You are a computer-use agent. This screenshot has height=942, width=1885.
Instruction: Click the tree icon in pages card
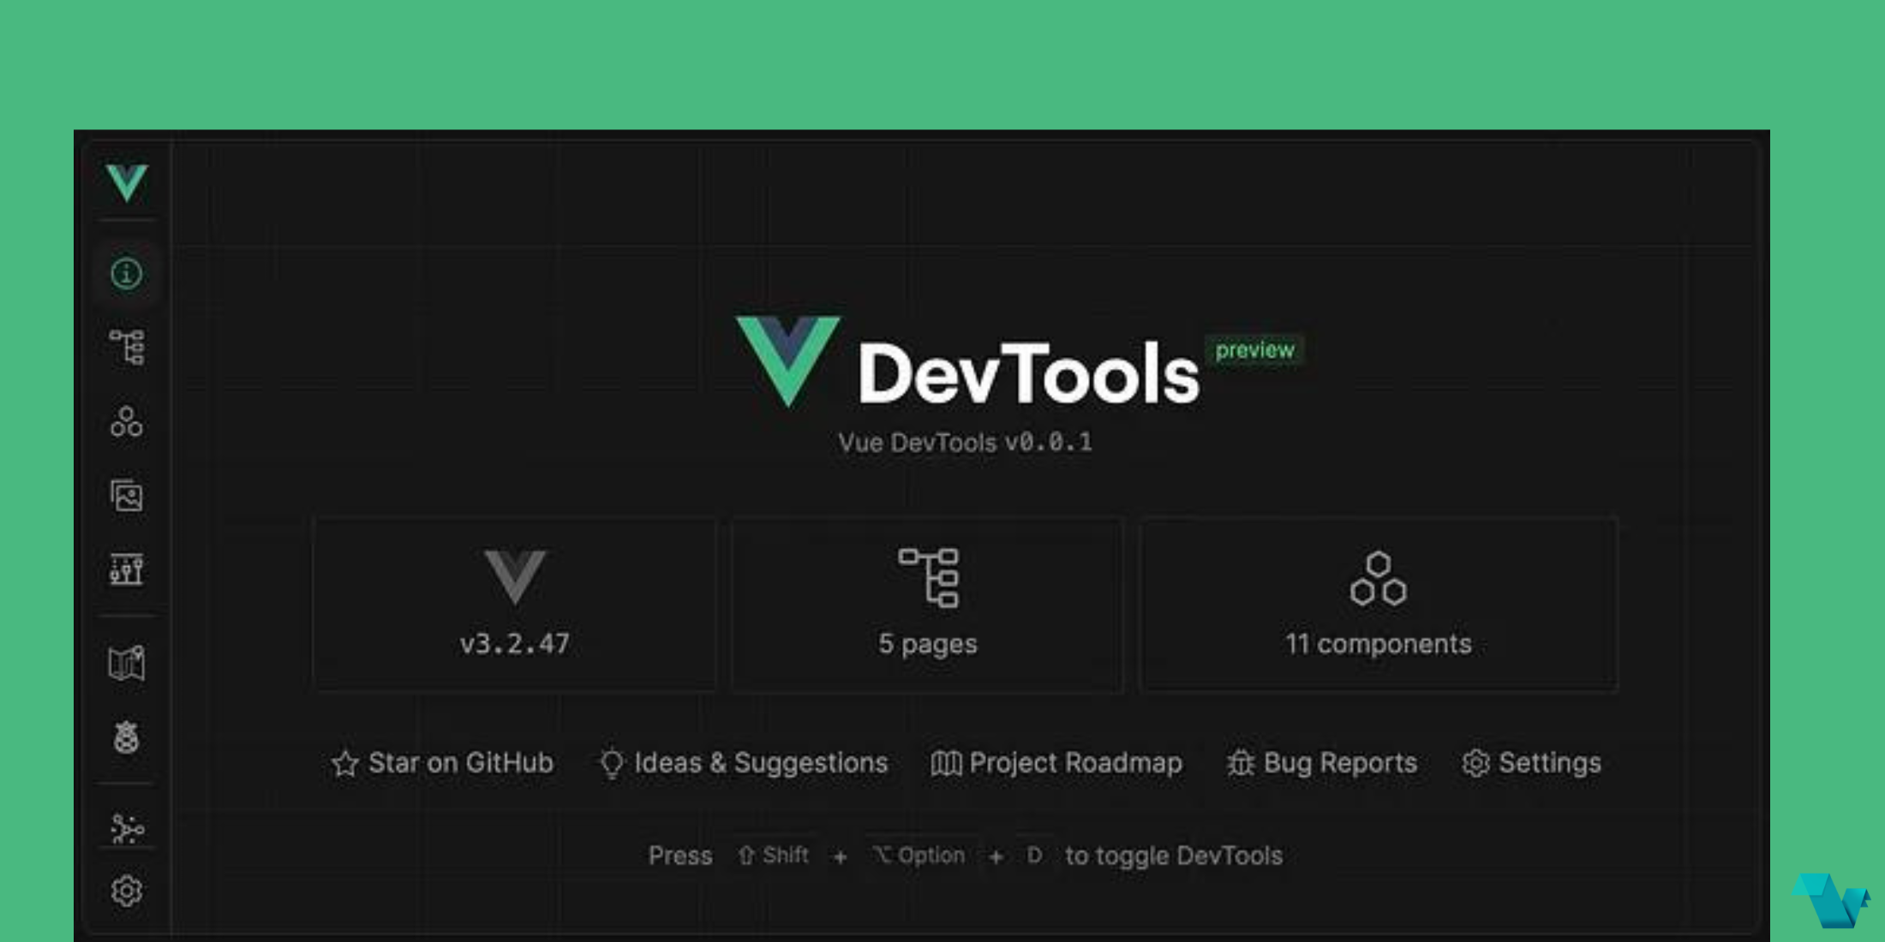point(928,577)
